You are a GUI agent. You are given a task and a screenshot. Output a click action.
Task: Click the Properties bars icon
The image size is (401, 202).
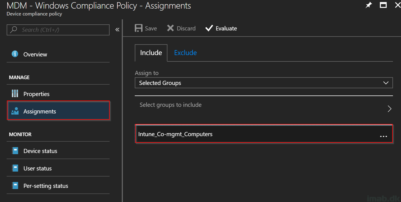click(15, 94)
